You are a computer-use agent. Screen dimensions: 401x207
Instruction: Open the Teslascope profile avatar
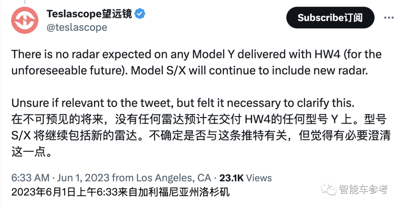pyautogui.click(x=25, y=20)
